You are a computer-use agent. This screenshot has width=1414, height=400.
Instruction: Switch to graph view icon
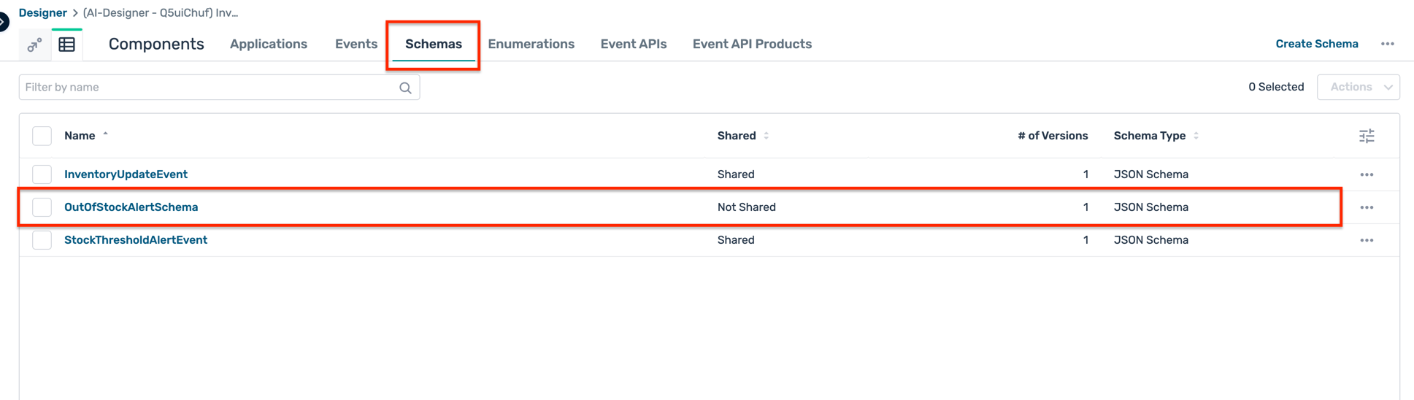[x=34, y=45]
